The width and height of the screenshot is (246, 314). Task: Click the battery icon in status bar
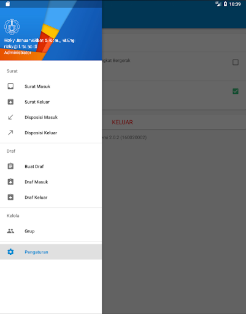click(x=225, y=4)
